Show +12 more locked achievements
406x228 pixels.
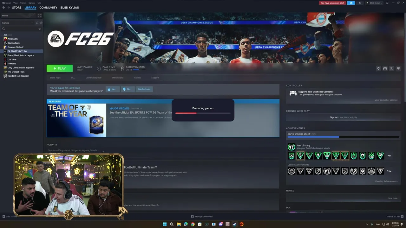(389, 171)
